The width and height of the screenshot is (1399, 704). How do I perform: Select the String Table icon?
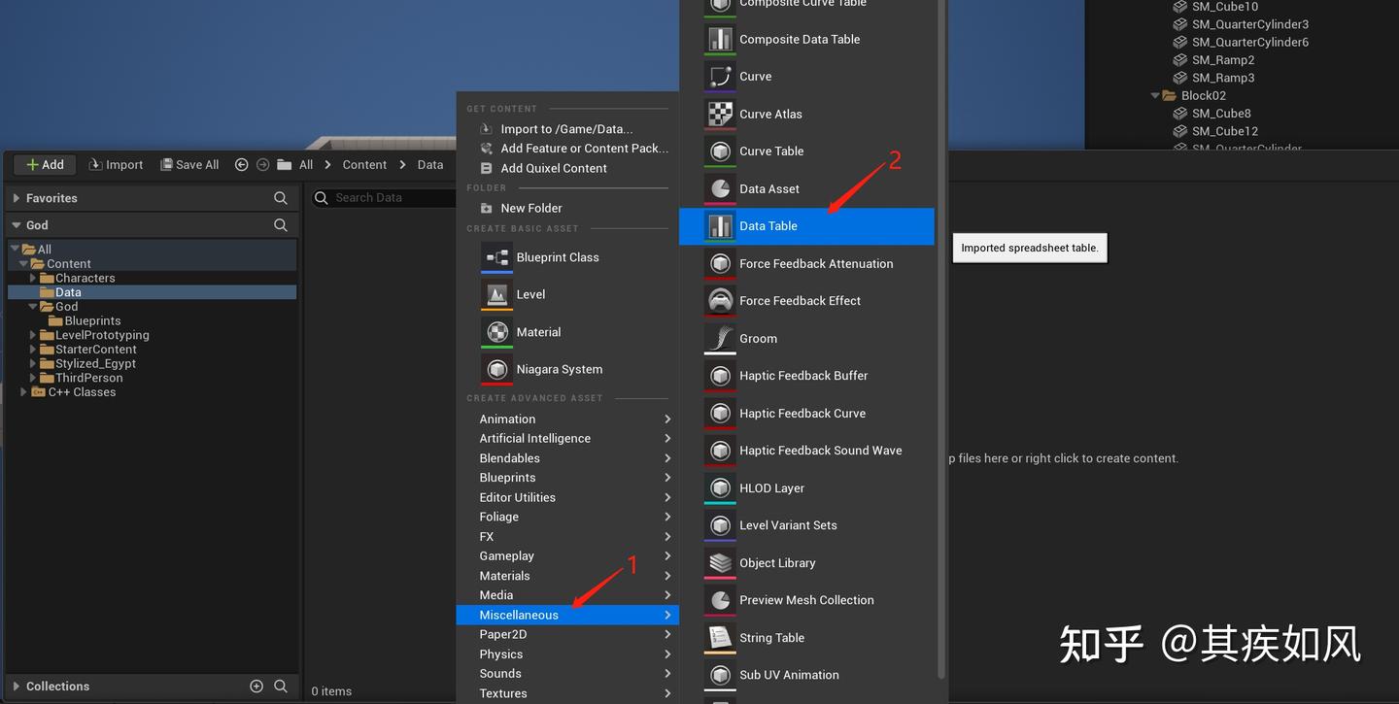pos(720,637)
